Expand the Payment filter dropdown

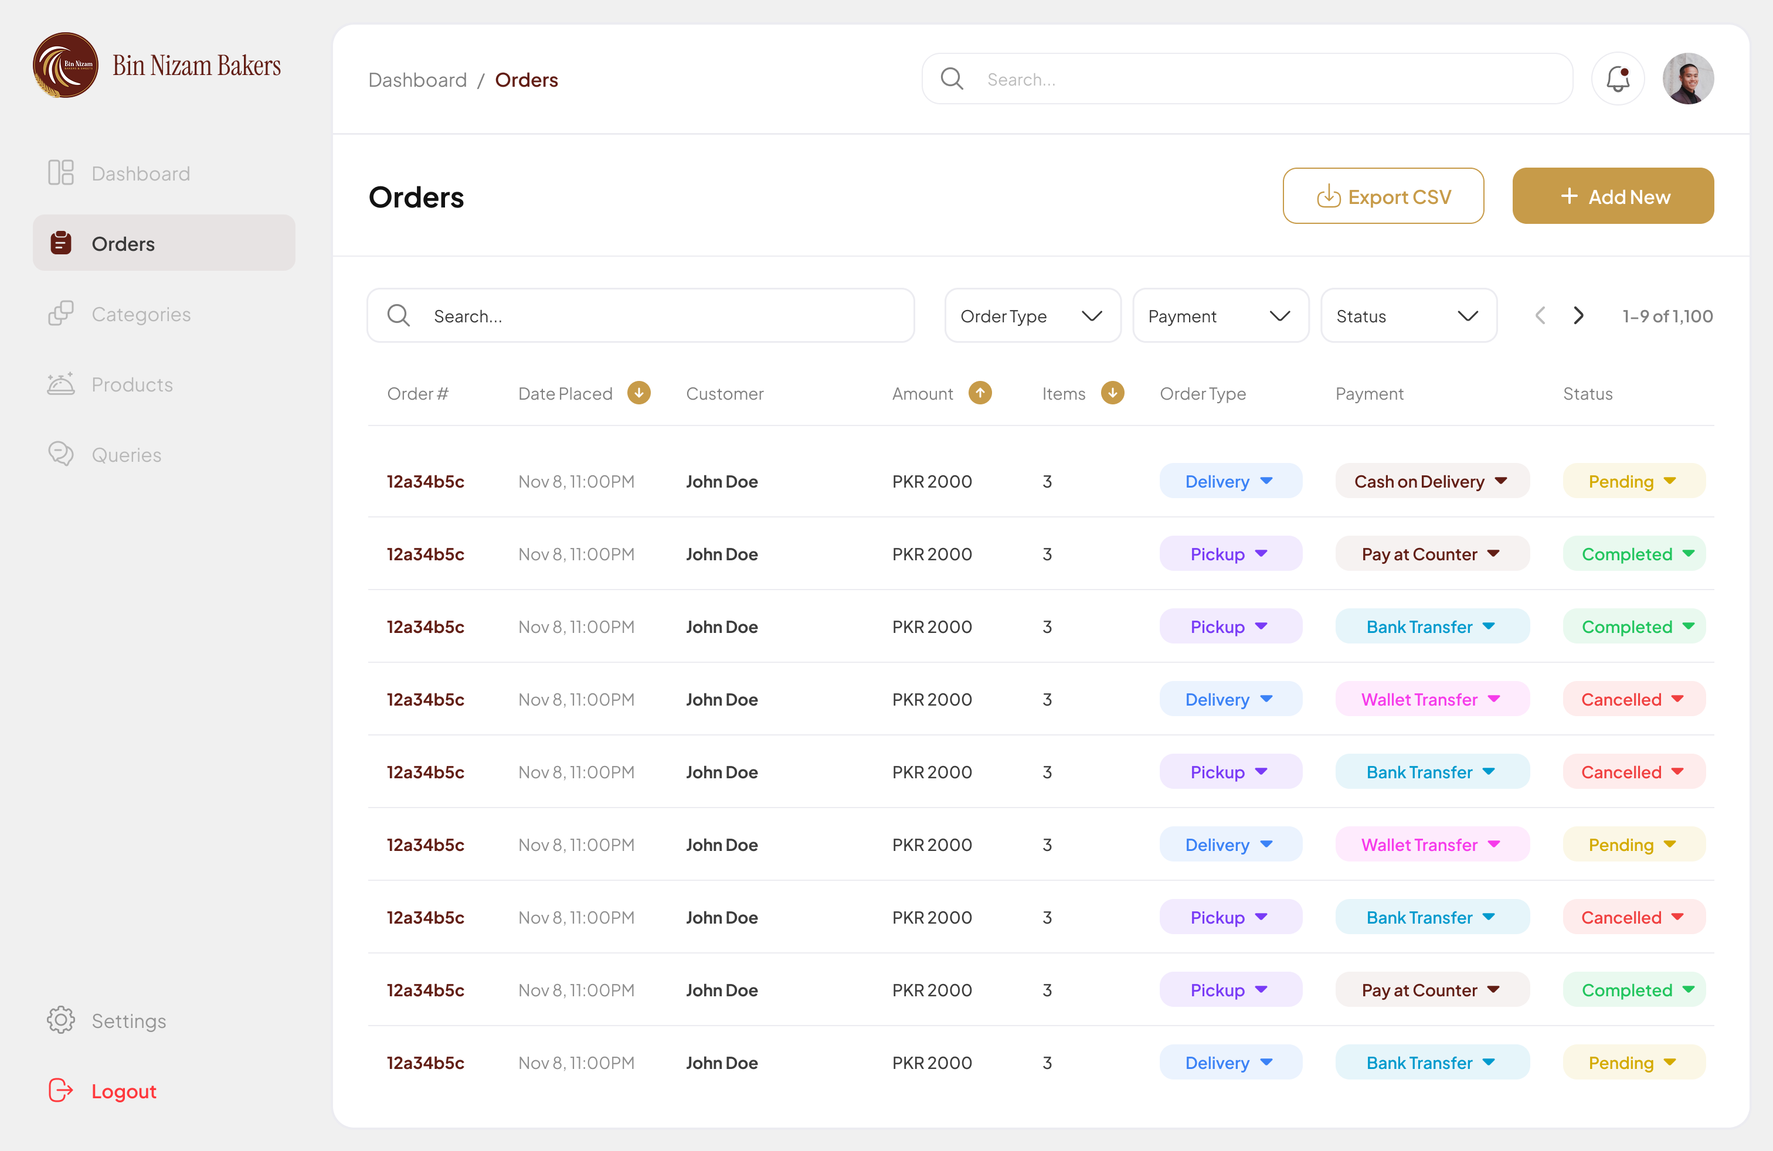(1220, 316)
